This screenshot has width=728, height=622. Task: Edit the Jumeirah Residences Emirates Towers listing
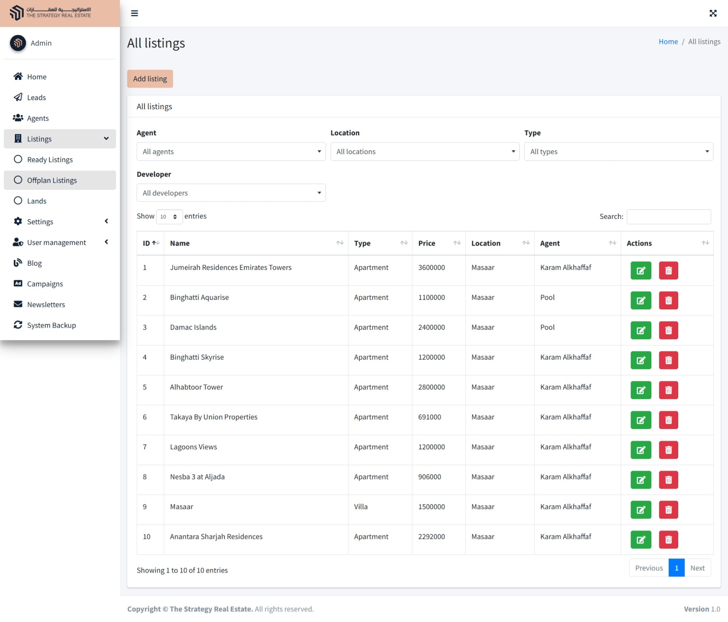(x=640, y=271)
